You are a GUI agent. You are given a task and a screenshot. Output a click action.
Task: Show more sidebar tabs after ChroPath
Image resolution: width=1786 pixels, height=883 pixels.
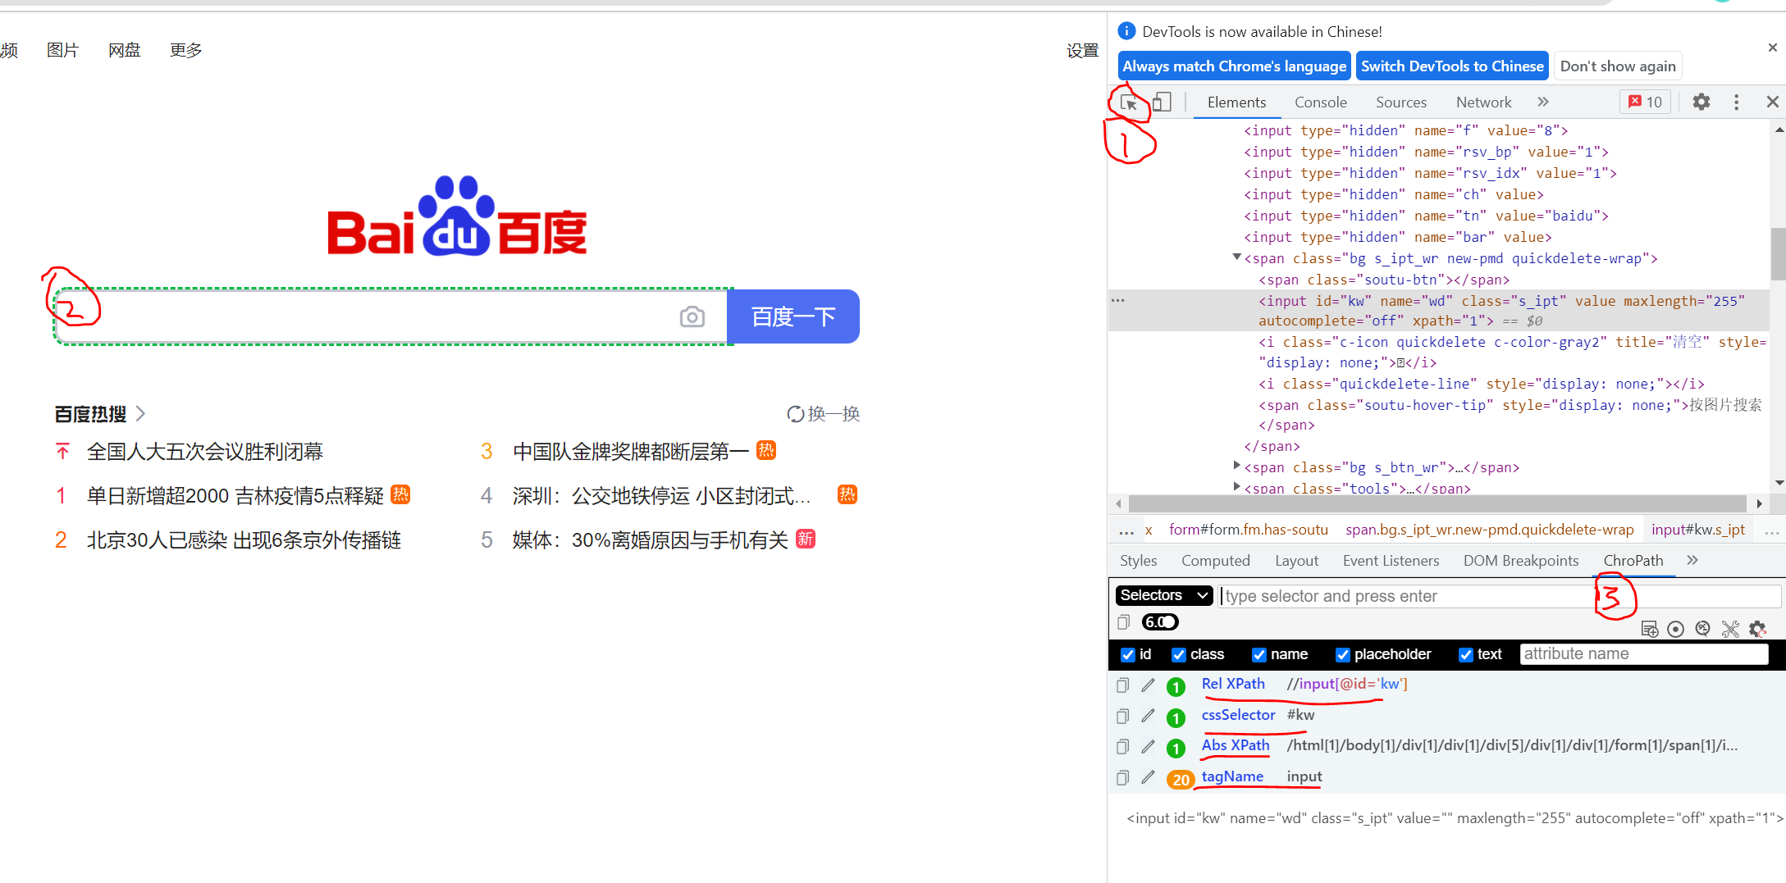[1692, 560]
